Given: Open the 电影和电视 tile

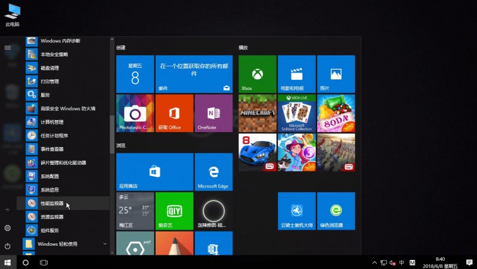Looking at the screenshot, I should 296,74.
